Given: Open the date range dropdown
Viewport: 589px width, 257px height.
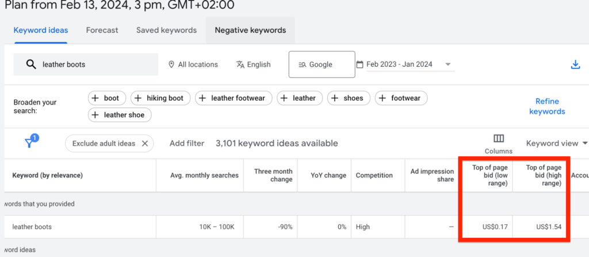Looking at the screenshot, I should (x=448, y=64).
